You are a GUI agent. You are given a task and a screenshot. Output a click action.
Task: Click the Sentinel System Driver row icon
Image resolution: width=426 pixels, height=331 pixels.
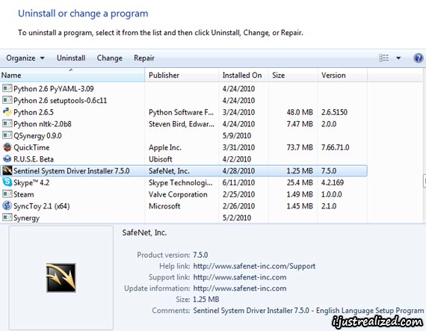(7, 170)
